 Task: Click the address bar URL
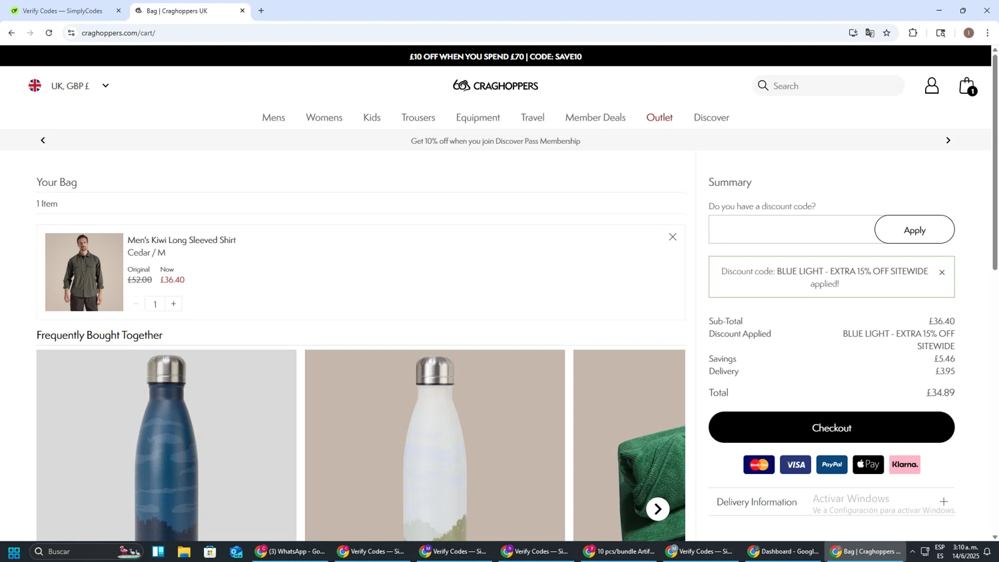pyautogui.click(x=119, y=33)
